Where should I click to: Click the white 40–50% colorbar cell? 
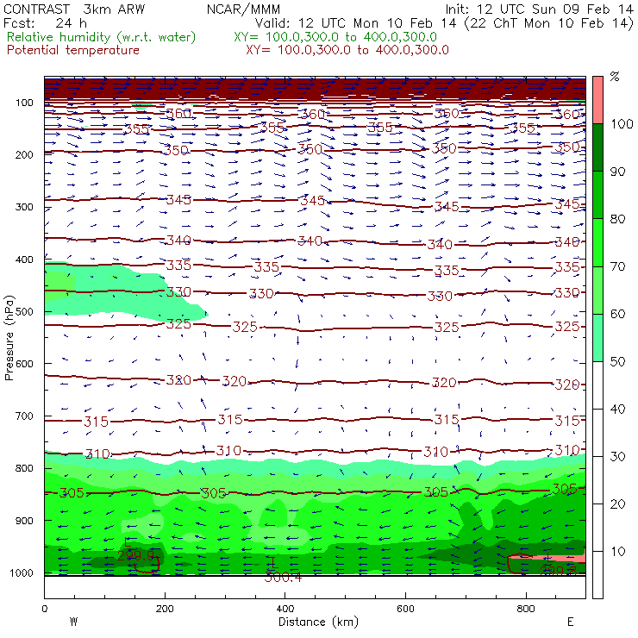point(597,385)
